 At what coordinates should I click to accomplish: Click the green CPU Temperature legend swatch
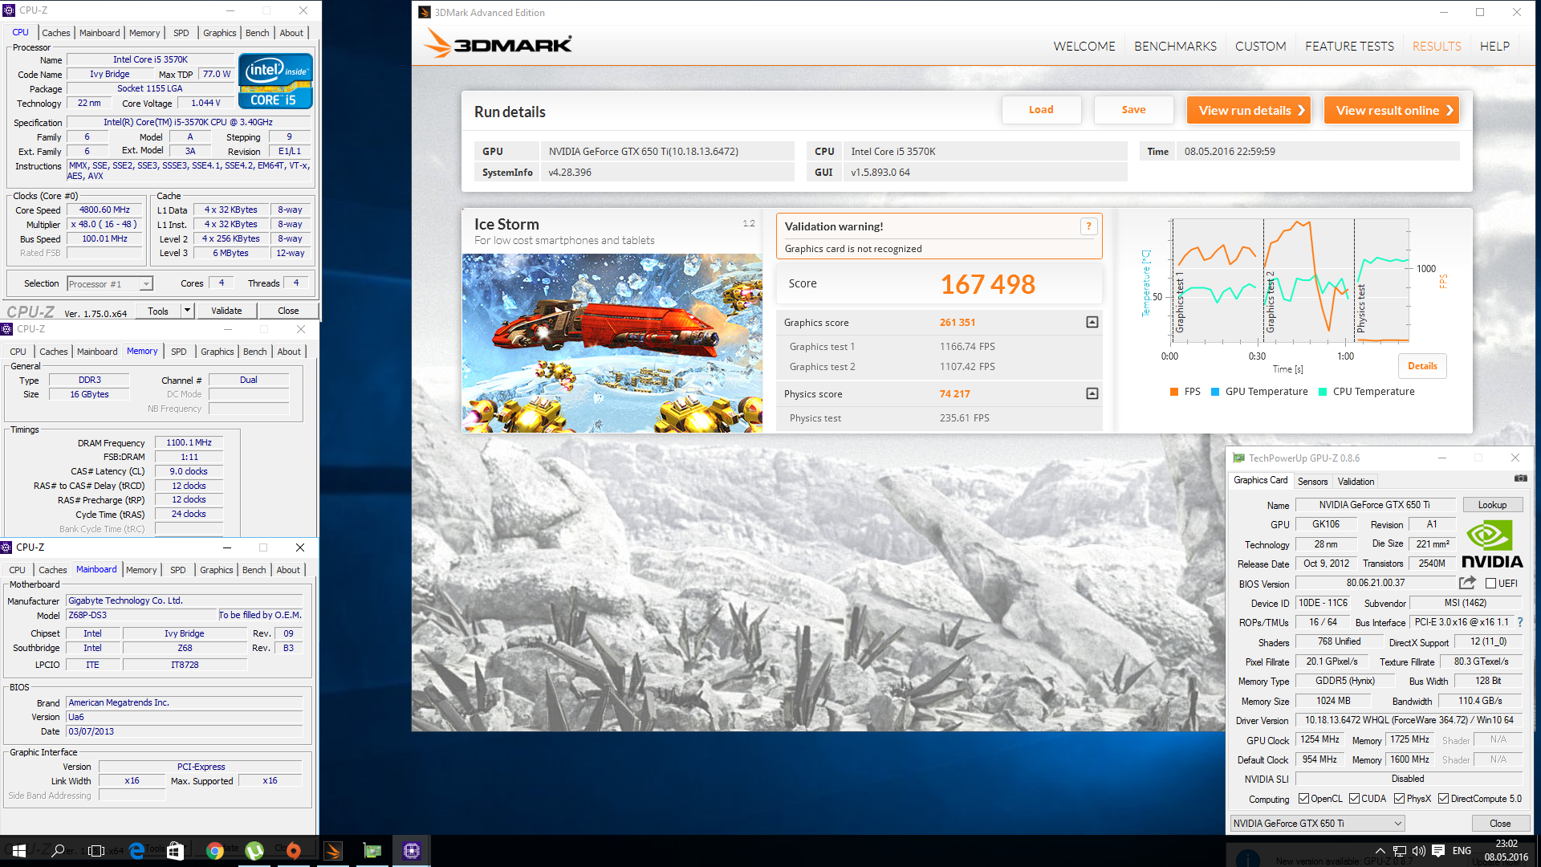tap(1323, 392)
